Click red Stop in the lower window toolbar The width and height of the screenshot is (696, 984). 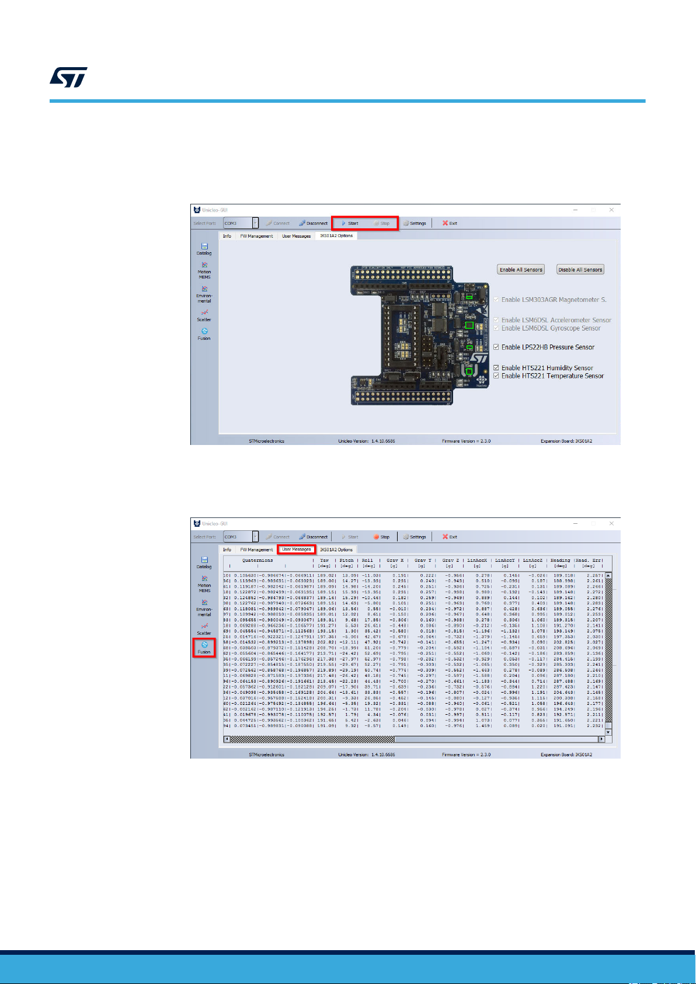click(382, 537)
